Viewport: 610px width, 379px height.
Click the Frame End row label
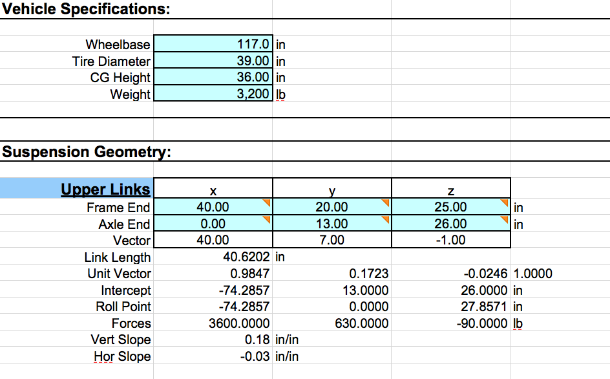(118, 207)
